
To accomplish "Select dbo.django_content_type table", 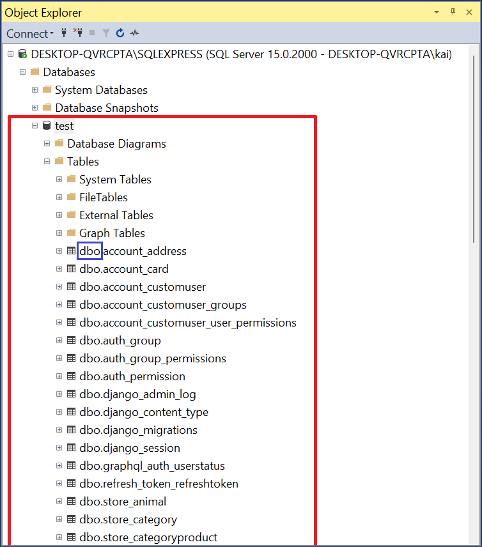I will pyautogui.click(x=144, y=412).
